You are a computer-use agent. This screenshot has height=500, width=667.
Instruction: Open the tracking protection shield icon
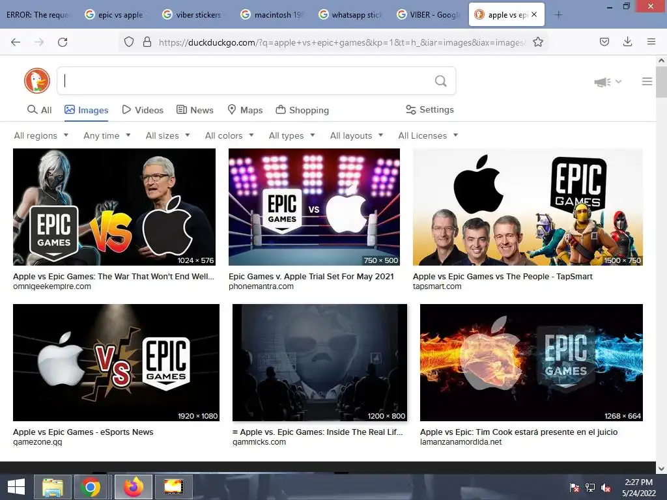point(129,42)
